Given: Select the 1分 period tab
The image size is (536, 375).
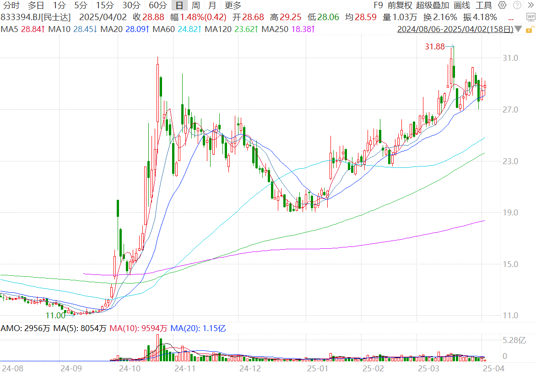Looking at the screenshot, I should coord(59,5).
